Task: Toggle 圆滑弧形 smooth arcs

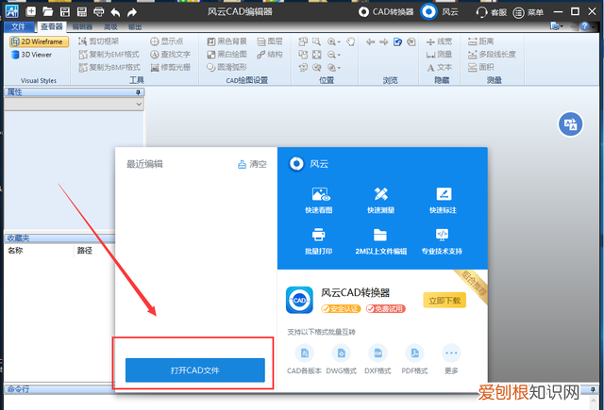Action: point(226,67)
